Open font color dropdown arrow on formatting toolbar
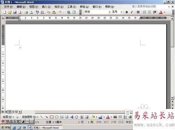The height and width of the screenshot is (130, 175). point(164,12)
